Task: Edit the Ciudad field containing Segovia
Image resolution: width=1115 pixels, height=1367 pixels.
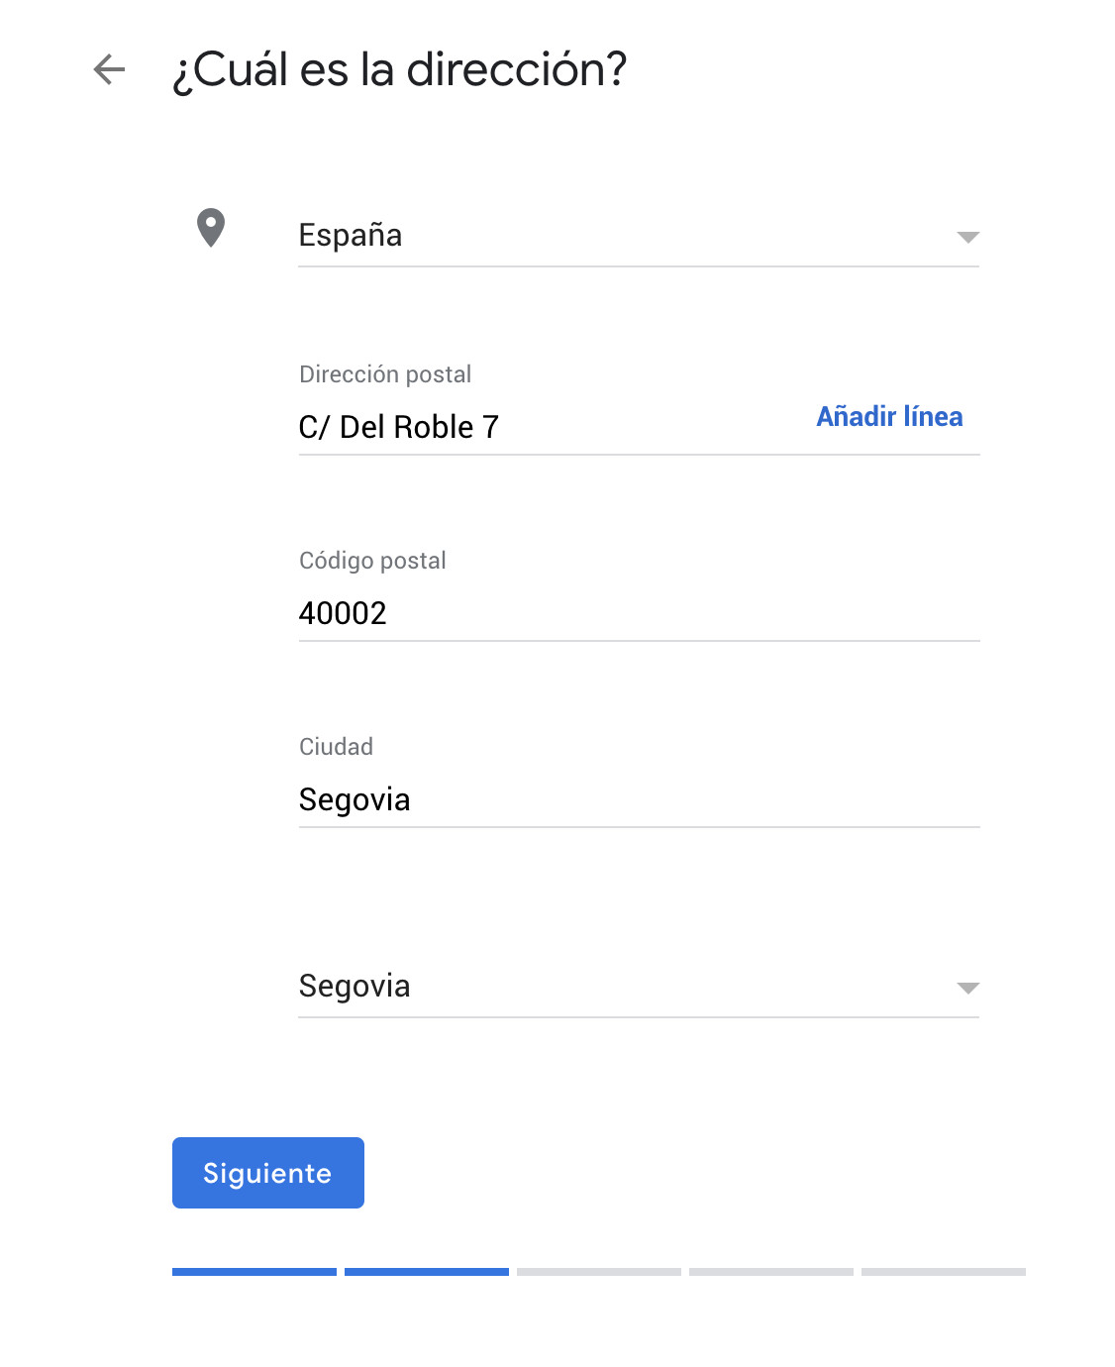Action: click(639, 799)
